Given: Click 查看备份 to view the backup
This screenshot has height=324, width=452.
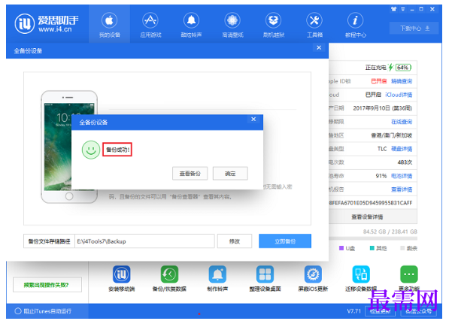Looking at the screenshot, I should (190, 173).
